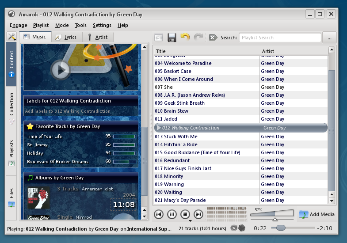The height and width of the screenshot is (243, 347).
Task: Click the remaining time -2:10 display
Action: (324, 228)
